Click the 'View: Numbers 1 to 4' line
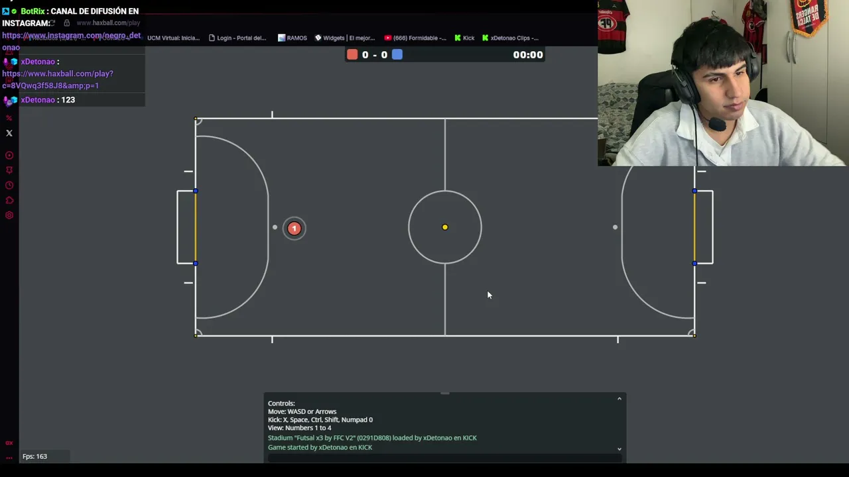 pos(299,428)
